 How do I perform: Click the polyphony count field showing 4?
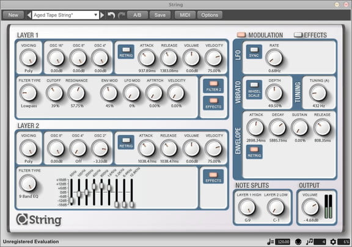pyautogui.click(x=320, y=242)
